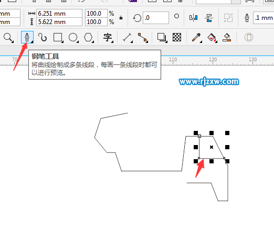Click the mirror horizontally button

(x=194, y=18)
